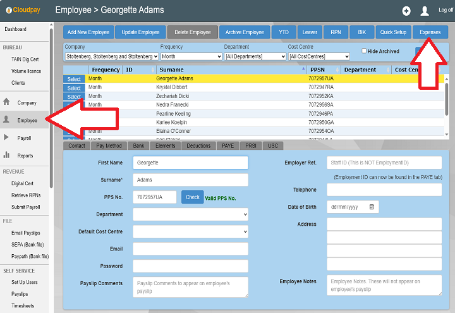The width and height of the screenshot is (455, 313).
Task: Toggle the Hide Archived checkbox
Action: [x=364, y=51]
